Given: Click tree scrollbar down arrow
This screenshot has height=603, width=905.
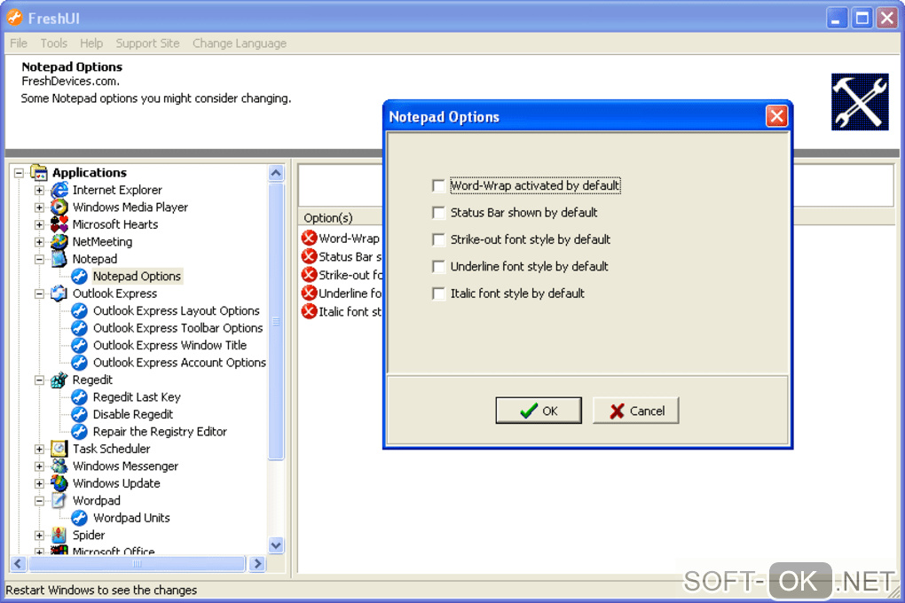Looking at the screenshot, I should point(277,545).
